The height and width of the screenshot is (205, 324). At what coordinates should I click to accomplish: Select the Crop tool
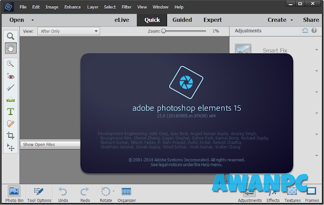[x=10, y=135]
